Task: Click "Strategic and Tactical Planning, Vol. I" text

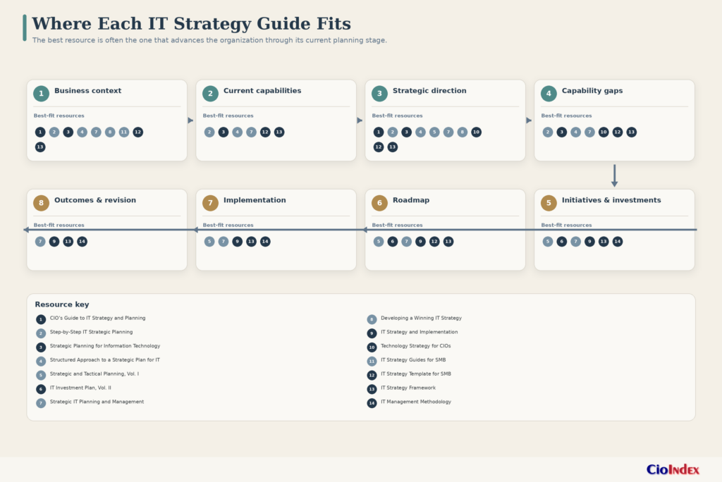Action: click(x=94, y=373)
